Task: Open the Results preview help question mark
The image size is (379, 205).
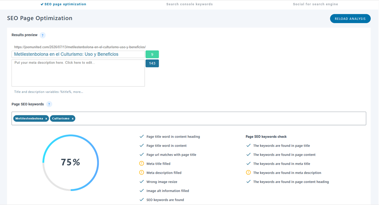Action: [42, 35]
